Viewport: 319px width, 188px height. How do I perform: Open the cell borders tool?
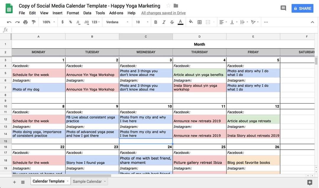click(x=200, y=22)
